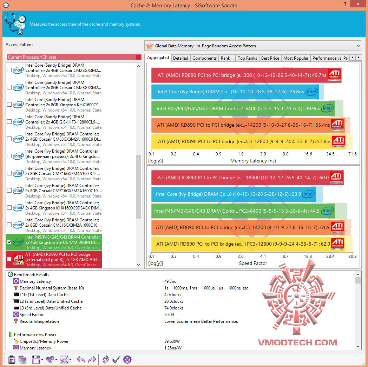The image size is (368, 367).
Task: Check Sandy Bridge 2x 4GB Corsair CMZ8GX3M2 entry
Action: 9,70
